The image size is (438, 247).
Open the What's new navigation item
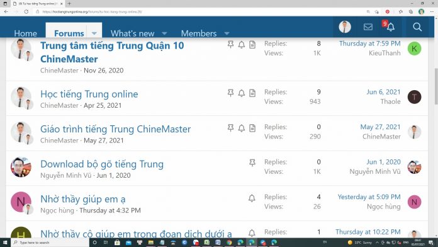[x=132, y=33]
